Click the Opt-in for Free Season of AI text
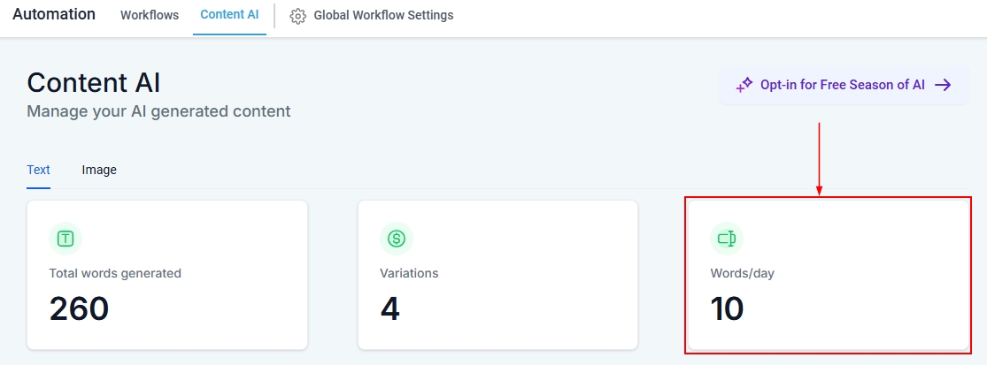Image resolution: width=987 pixels, height=365 pixels. (843, 85)
